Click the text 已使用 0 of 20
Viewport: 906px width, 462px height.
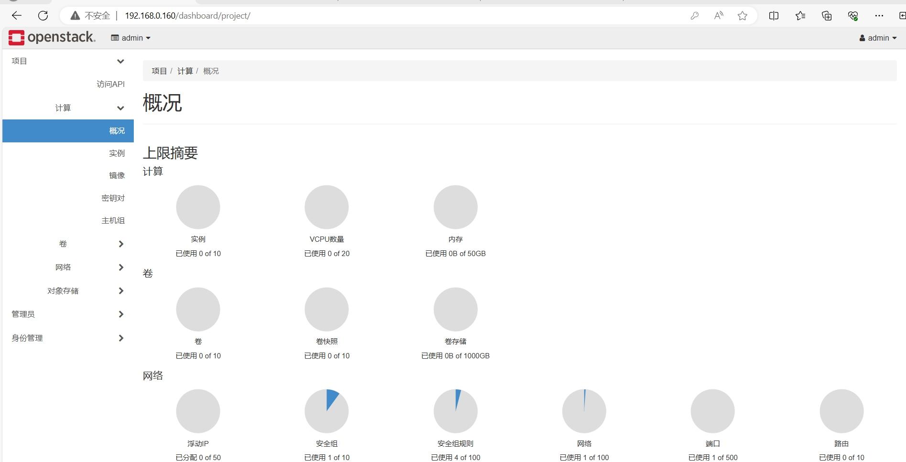tap(327, 254)
